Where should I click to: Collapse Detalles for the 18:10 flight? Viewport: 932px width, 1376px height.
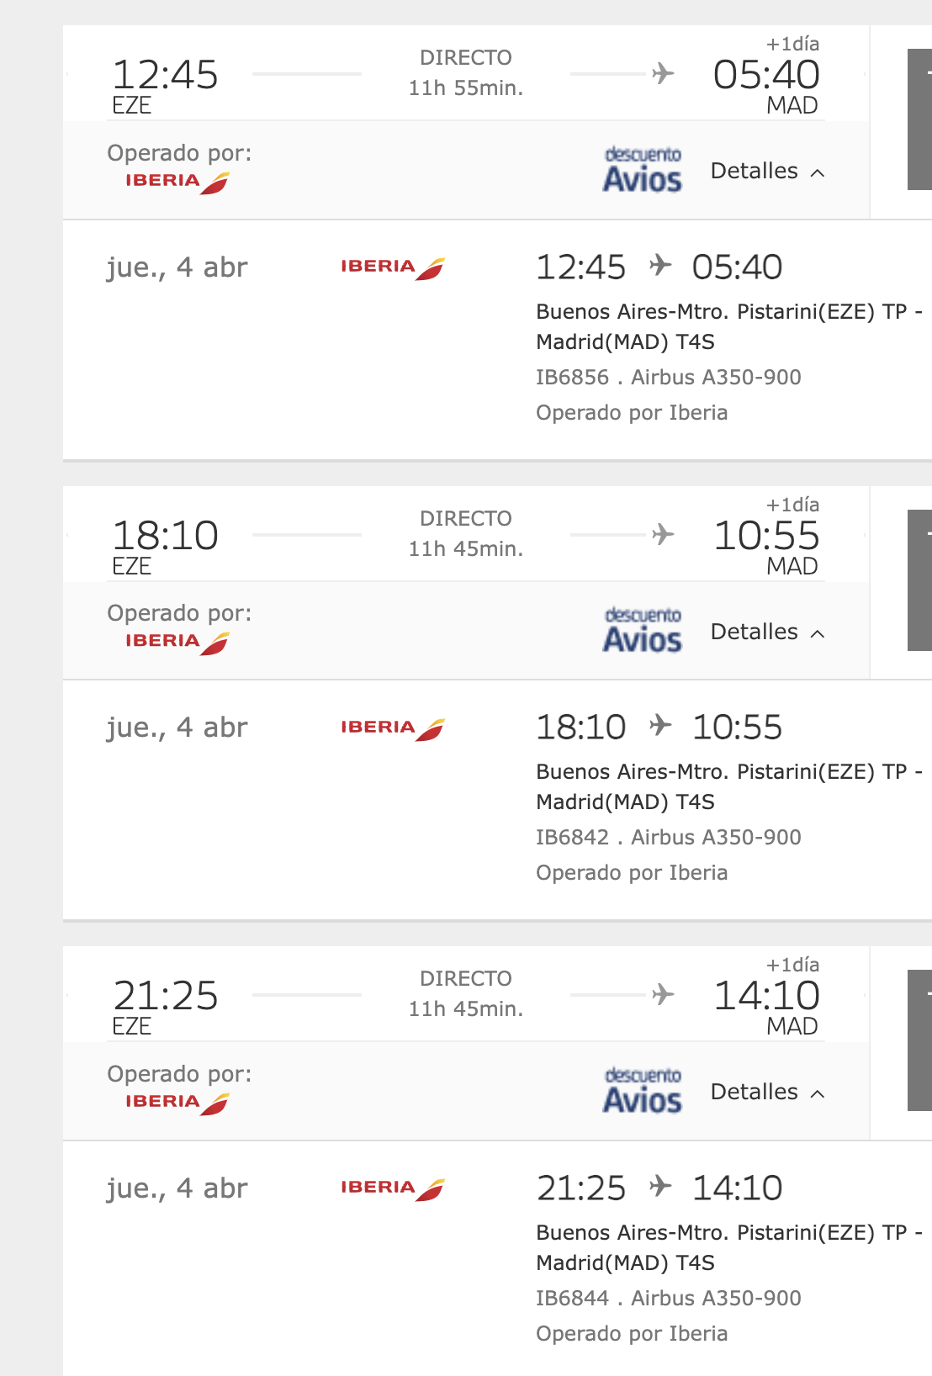pos(767,632)
